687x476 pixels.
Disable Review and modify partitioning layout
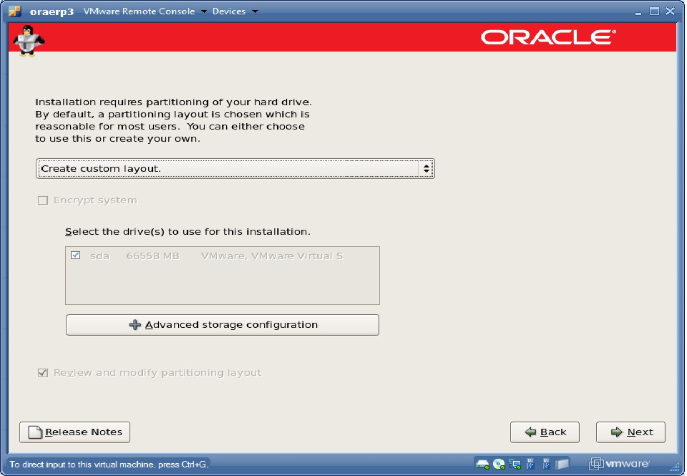[42, 372]
